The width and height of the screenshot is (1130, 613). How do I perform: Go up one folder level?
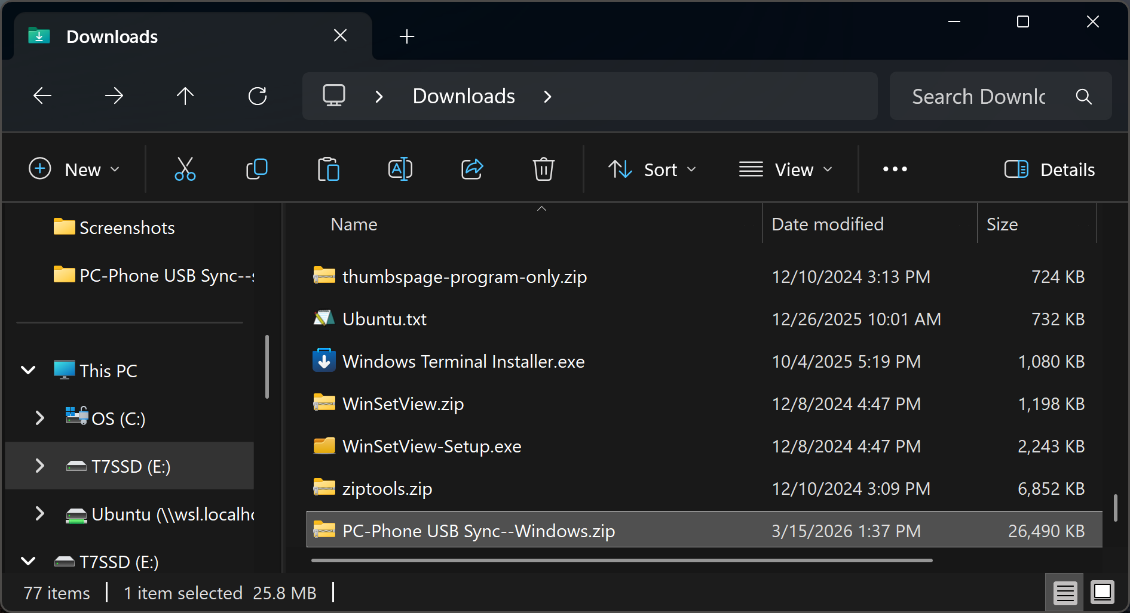[x=185, y=96]
